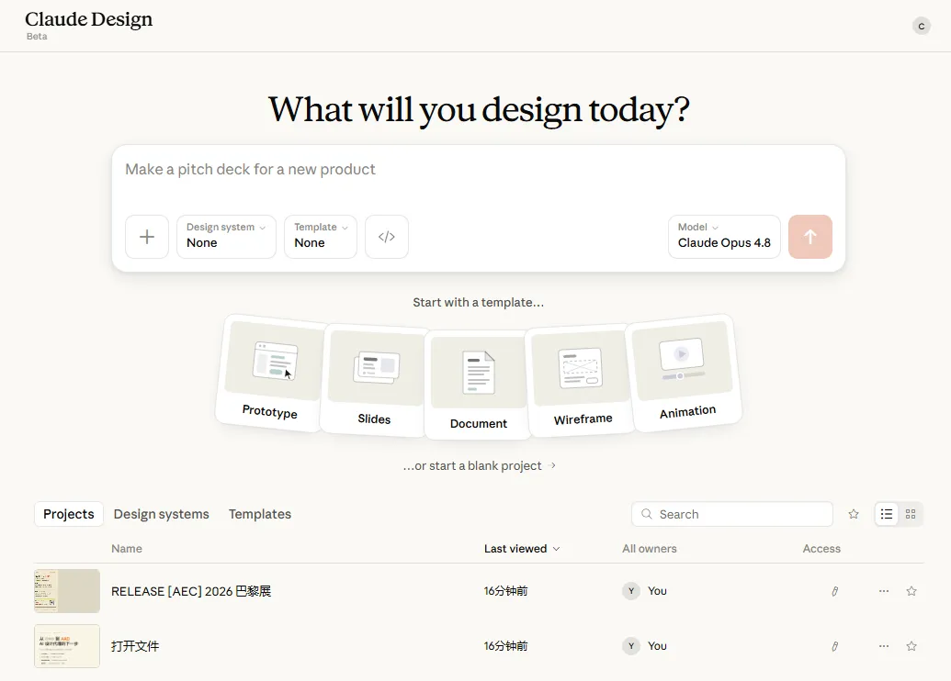Open the Template dropdown

pyautogui.click(x=321, y=237)
